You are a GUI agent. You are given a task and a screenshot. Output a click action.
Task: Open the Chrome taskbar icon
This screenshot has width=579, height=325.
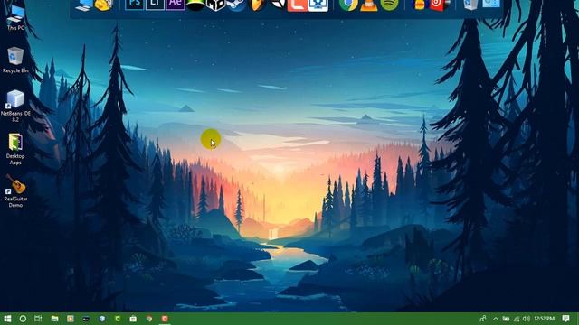[x=149, y=319]
